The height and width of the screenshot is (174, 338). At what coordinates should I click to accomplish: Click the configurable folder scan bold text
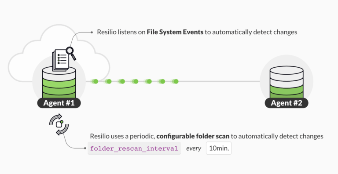[x=193, y=136]
